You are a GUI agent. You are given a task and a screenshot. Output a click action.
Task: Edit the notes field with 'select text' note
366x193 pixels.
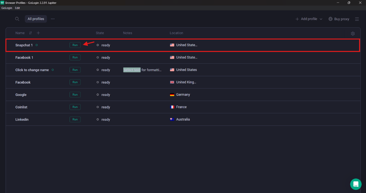point(143,70)
